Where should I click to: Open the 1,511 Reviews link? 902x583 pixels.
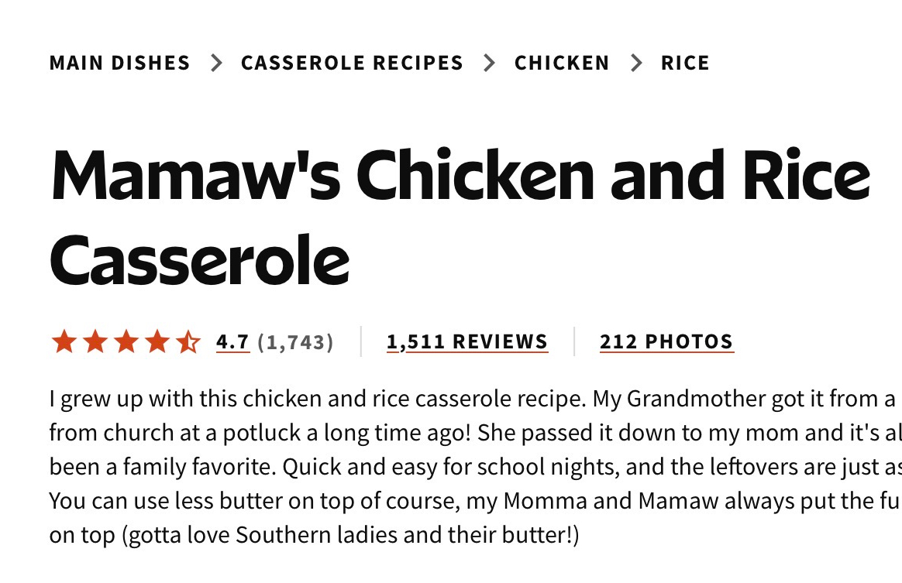tap(467, 341)
